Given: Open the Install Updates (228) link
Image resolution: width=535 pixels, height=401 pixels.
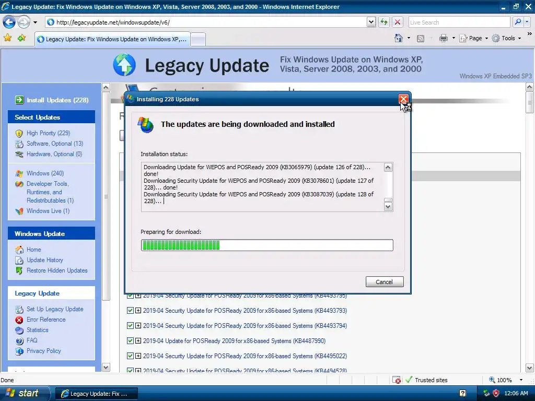Looking at the screenshot, I should click(57, 100).
